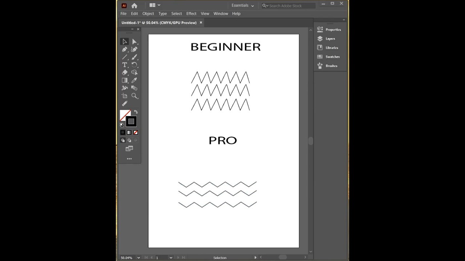The image size is (465, 261).
Task: Click the 50.04% zoom field
Action: coord(127,258)
